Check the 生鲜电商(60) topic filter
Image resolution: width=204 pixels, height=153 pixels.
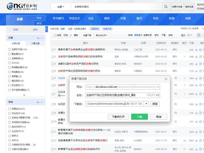point(9,58)
